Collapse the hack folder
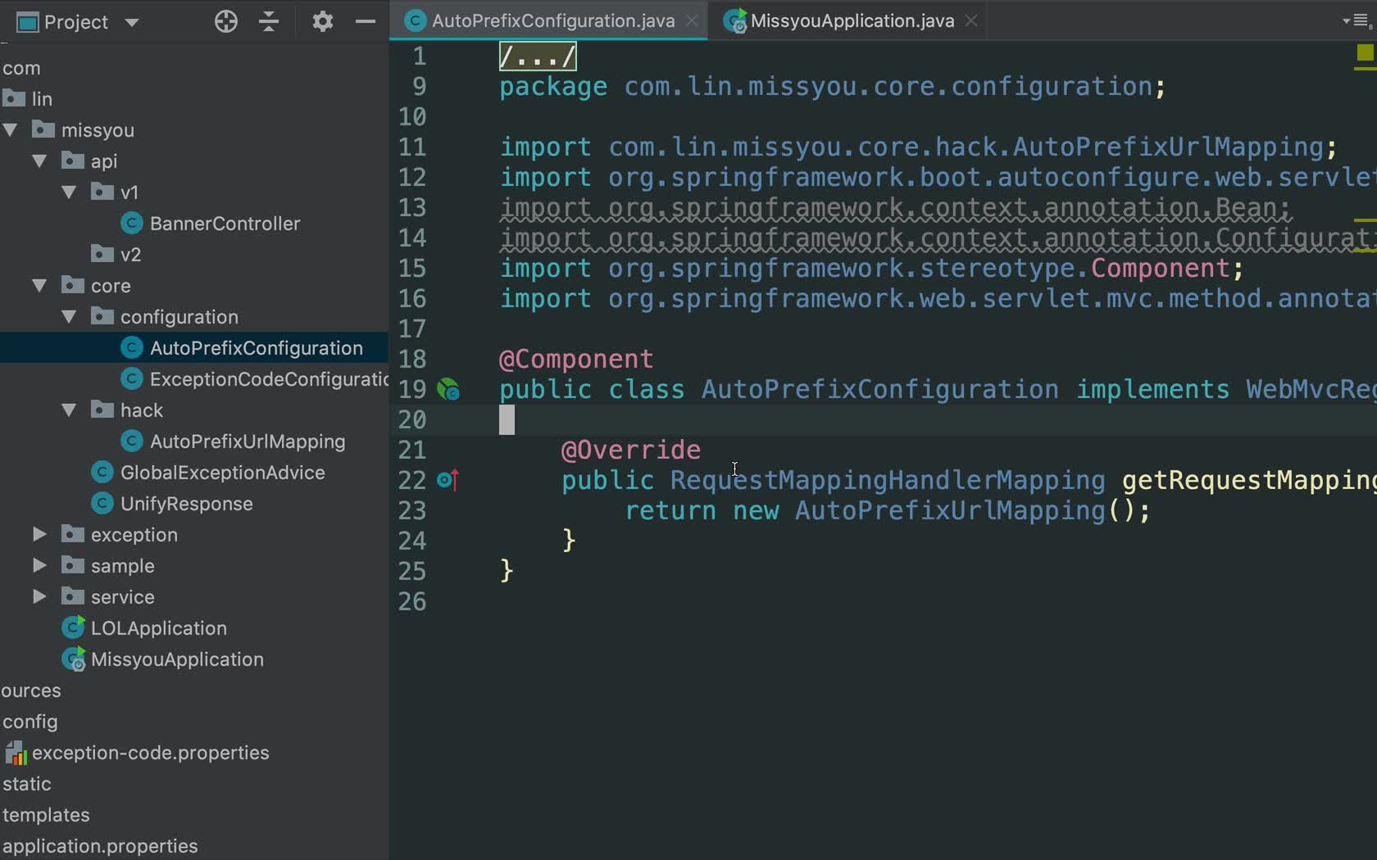The width and height of the screenshot is (1377, 860). pos(70,410)
